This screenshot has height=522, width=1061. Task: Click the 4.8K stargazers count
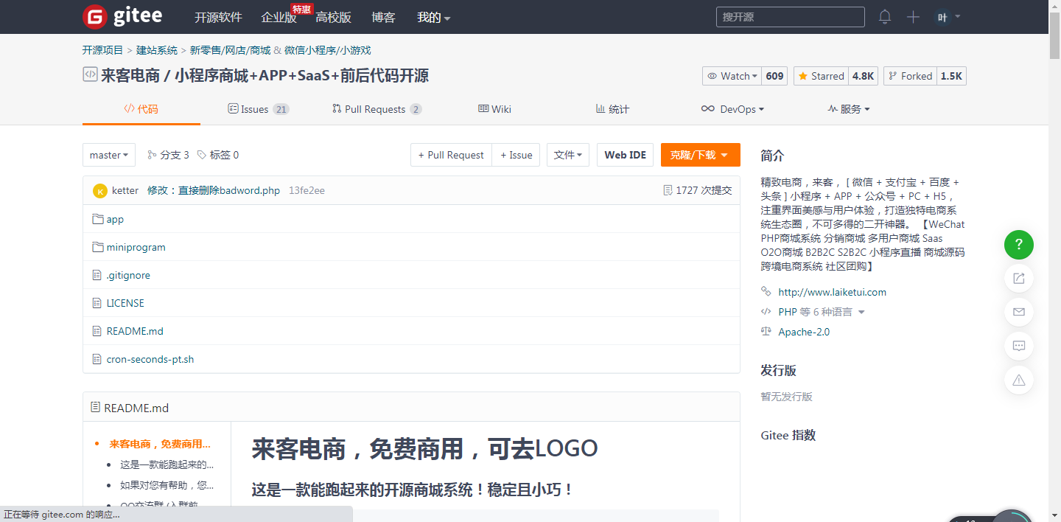coord(864,76)
